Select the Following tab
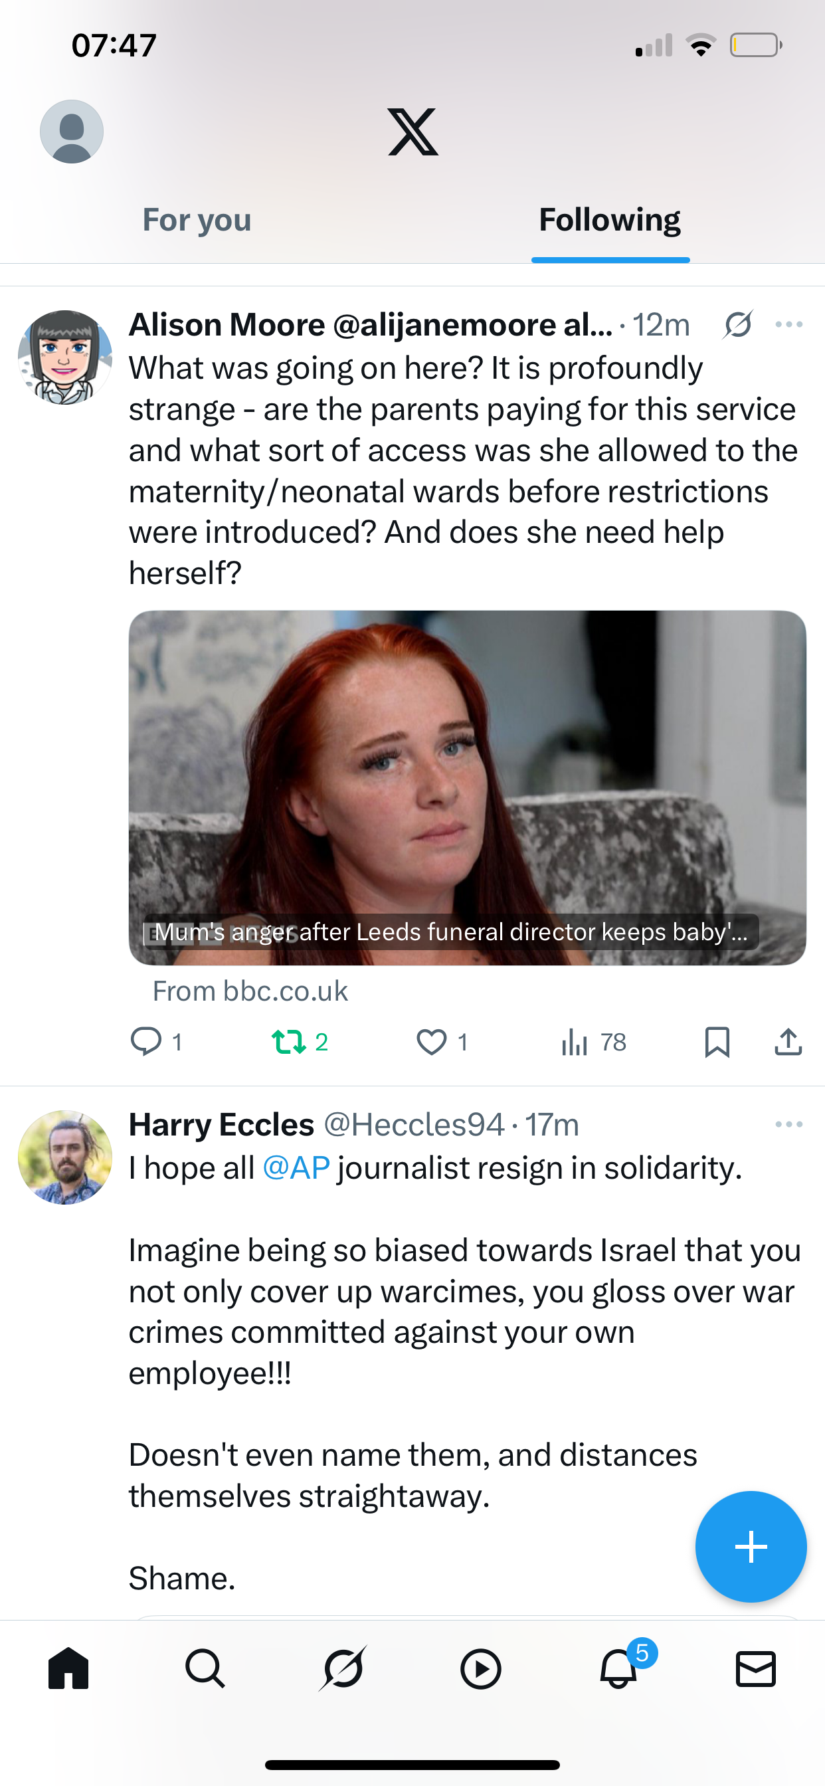Viewport: 825px width, 1786px height. point(609,220)
